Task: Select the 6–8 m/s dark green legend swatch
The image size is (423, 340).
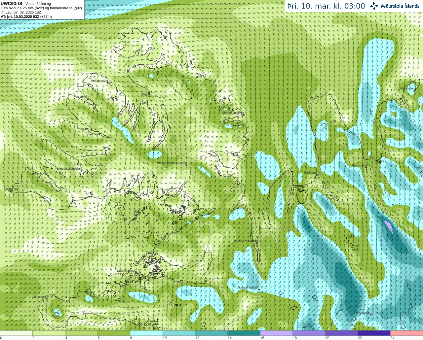Action: click(x=114, y=333)
